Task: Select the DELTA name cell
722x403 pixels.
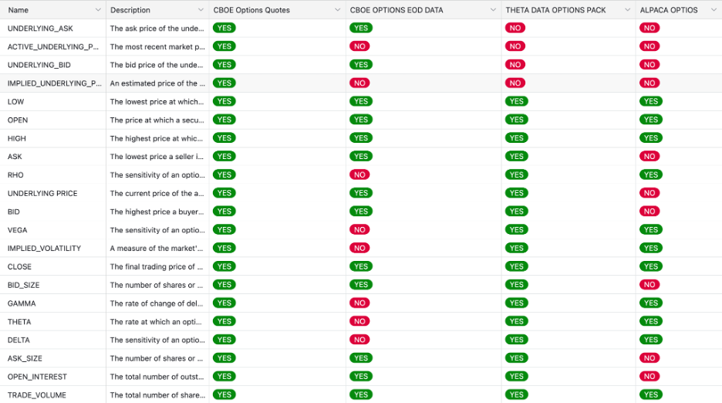Action: tap(53, 340)
